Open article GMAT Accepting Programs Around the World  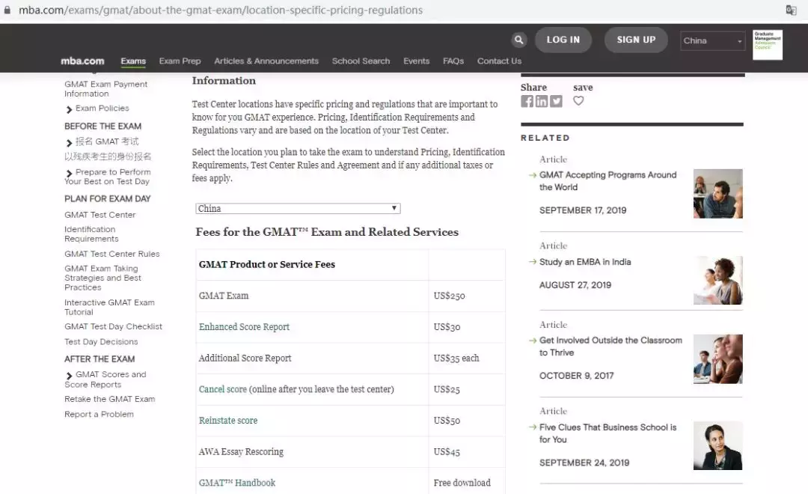pos(608,181)
